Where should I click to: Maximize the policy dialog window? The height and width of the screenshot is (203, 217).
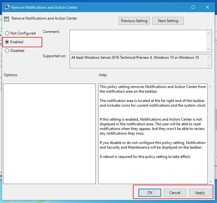(x=193, y=7)
